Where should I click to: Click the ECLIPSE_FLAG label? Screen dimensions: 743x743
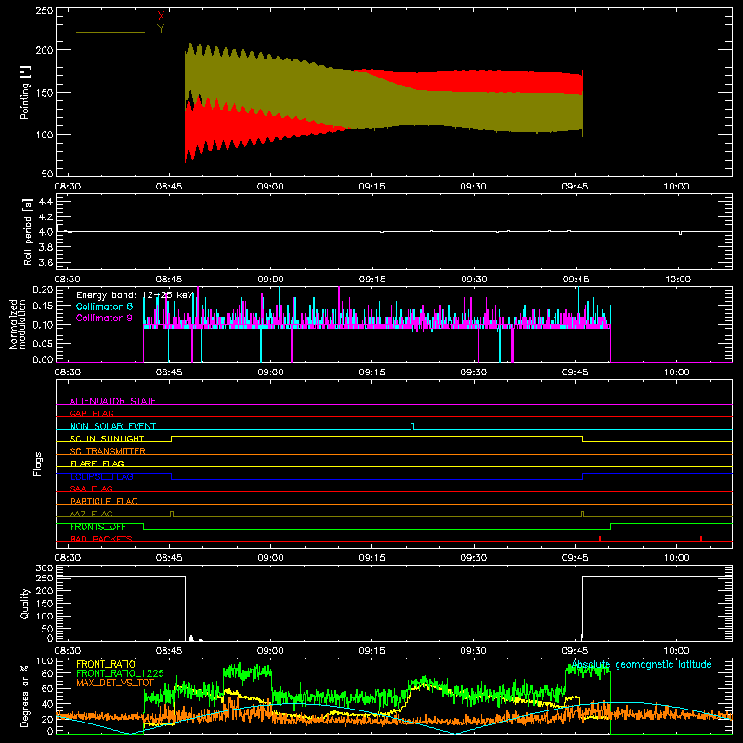tap(101, 476)
